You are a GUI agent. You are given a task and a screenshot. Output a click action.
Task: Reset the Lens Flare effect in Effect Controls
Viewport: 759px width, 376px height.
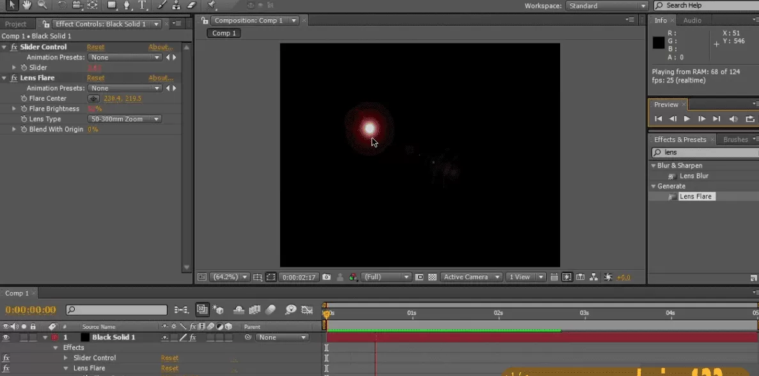(95, 78)
